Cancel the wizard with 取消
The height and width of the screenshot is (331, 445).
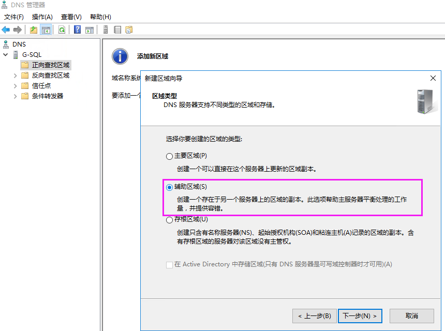(412, 316)
